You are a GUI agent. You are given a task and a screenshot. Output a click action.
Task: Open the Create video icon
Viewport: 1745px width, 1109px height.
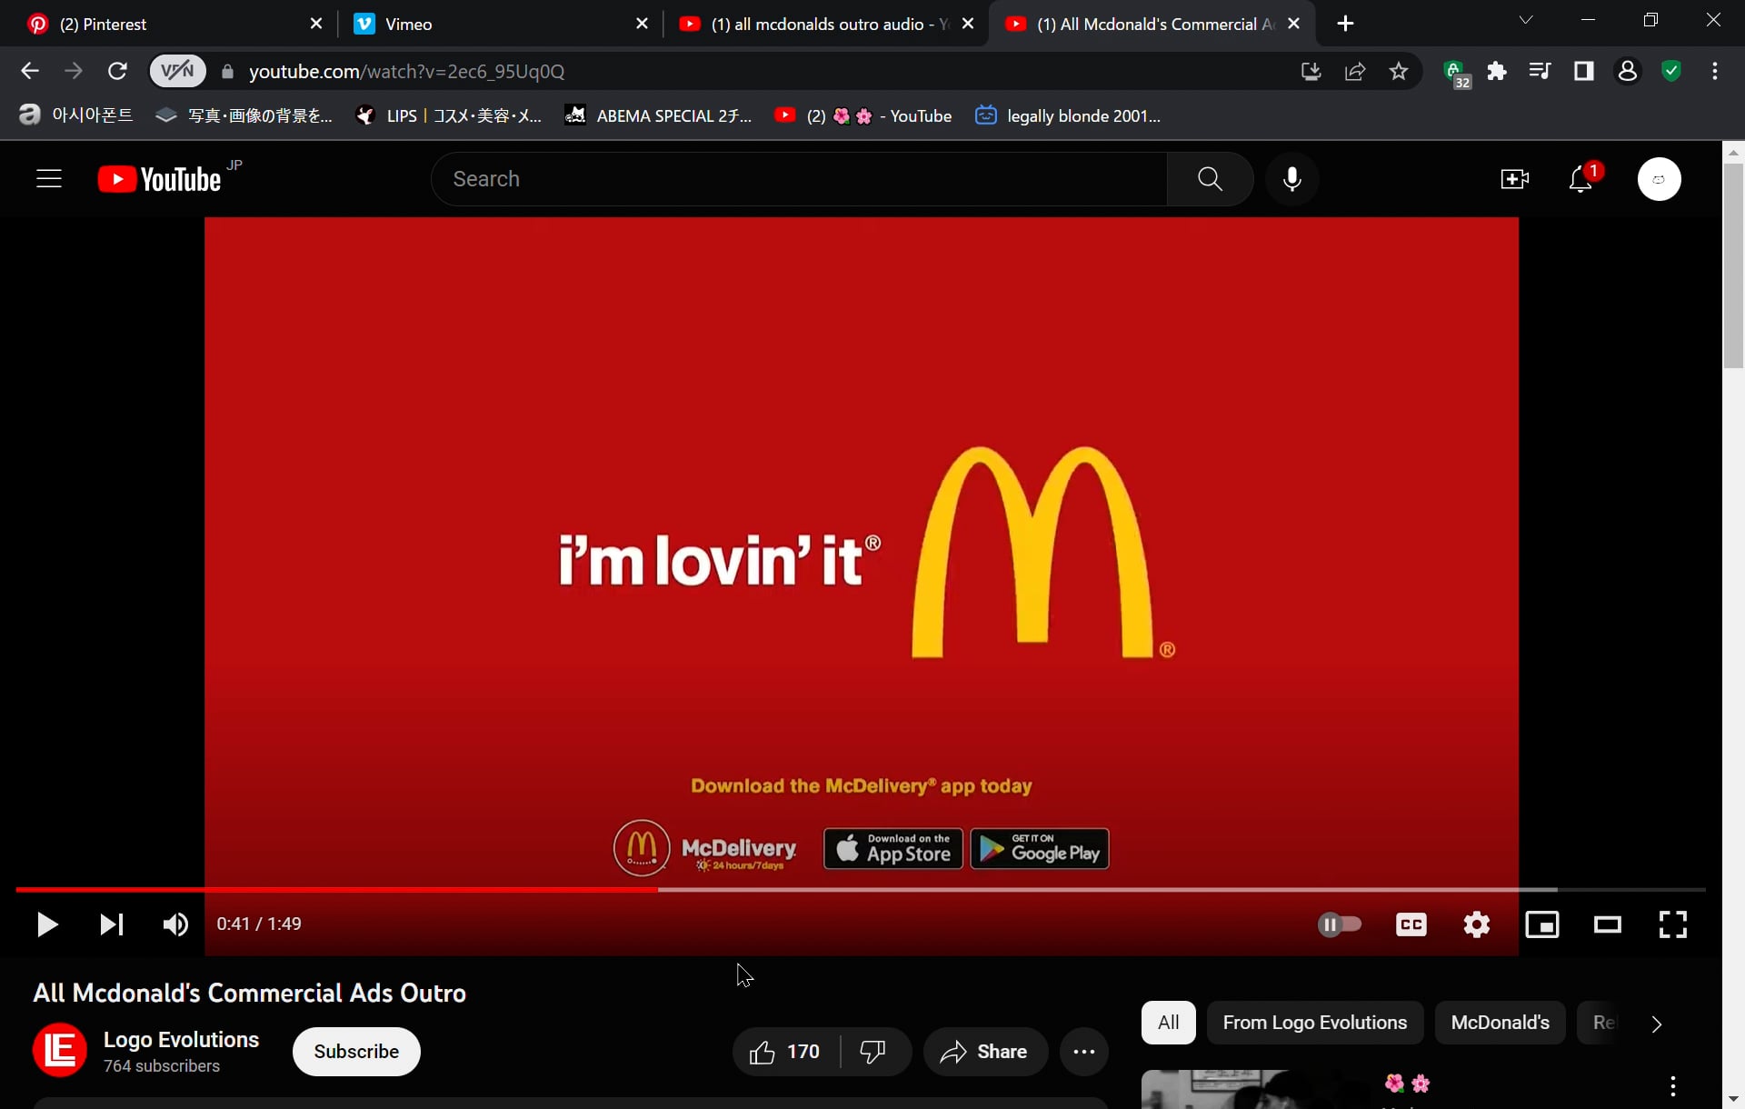[x=1513, y=178]
